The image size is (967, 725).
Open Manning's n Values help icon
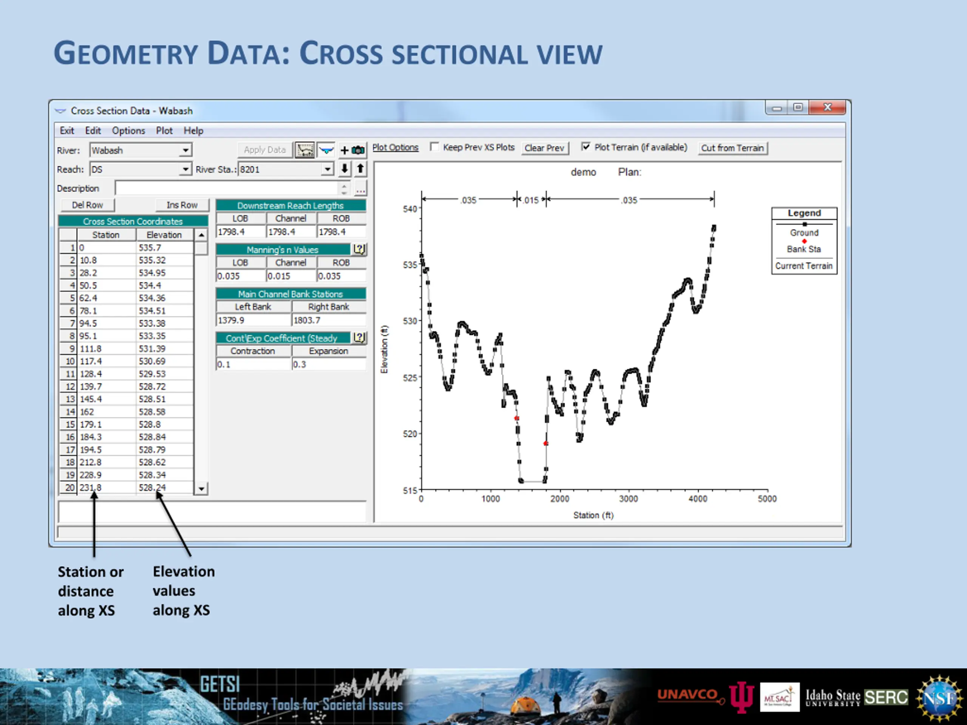(359, 249)
